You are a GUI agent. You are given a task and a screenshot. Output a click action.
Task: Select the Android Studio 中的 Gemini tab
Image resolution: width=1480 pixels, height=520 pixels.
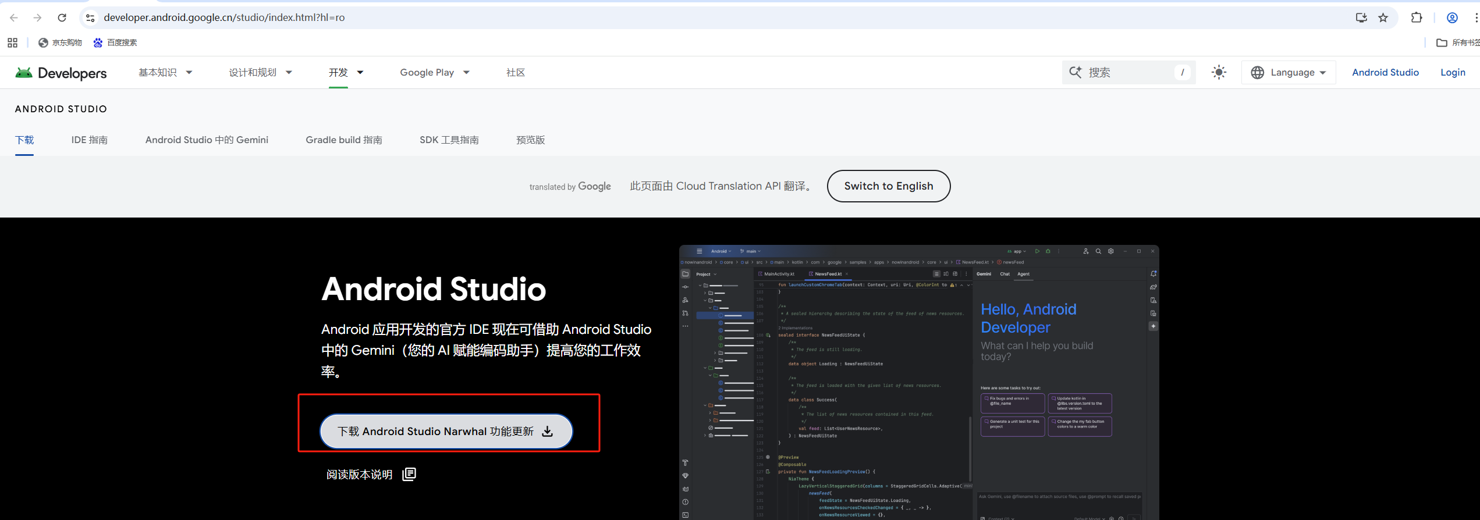coord(207,140)
